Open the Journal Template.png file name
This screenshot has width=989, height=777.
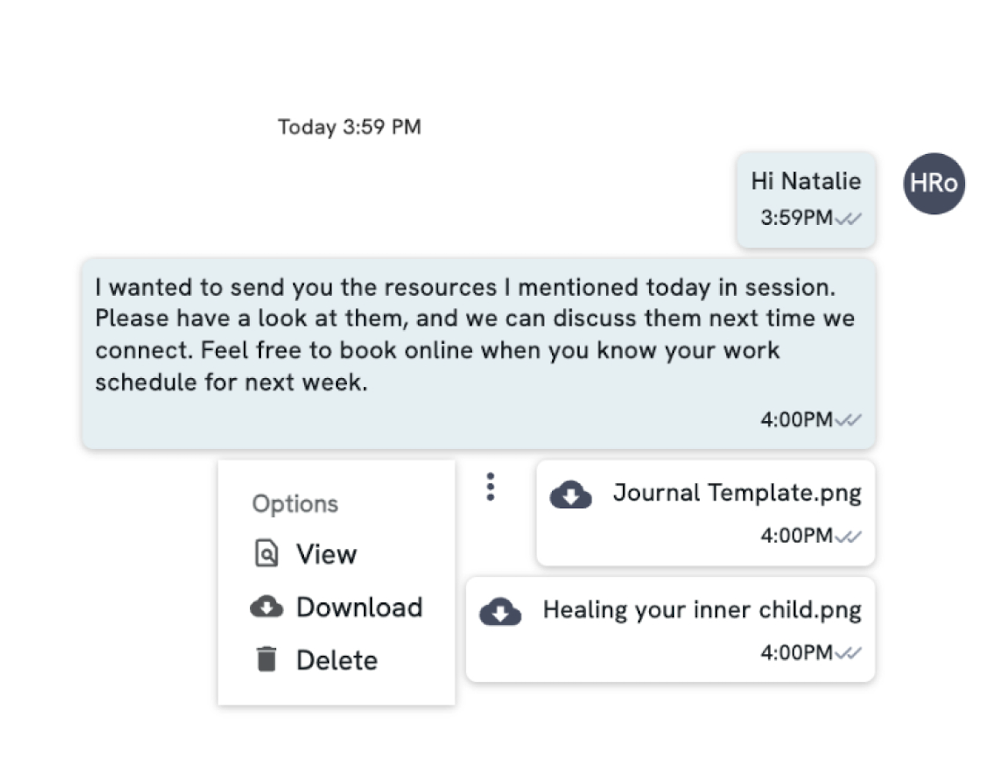[737, 493]
